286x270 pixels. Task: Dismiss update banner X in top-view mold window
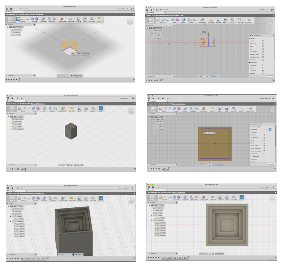click(x=275, y=192)
